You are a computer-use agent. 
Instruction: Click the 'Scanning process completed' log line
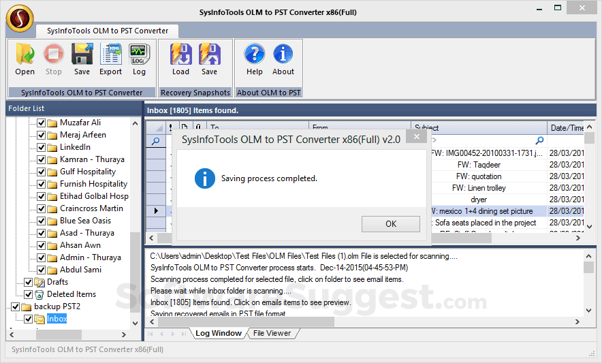point(276,279)
